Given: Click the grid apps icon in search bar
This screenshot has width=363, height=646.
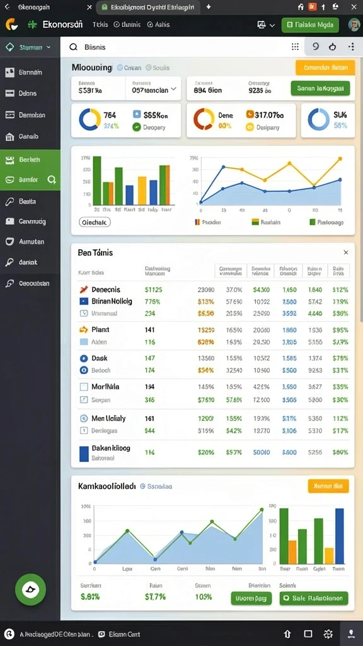Looking at the screenshot, I should tap(295, 47).
